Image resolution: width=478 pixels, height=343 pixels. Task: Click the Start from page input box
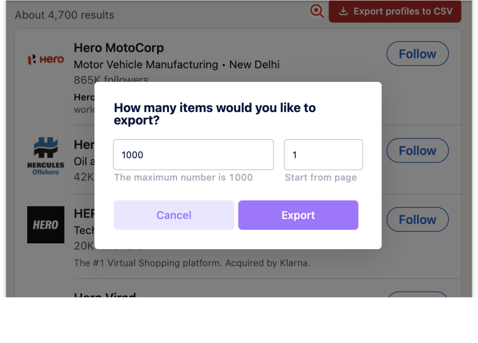click(323, 155)
